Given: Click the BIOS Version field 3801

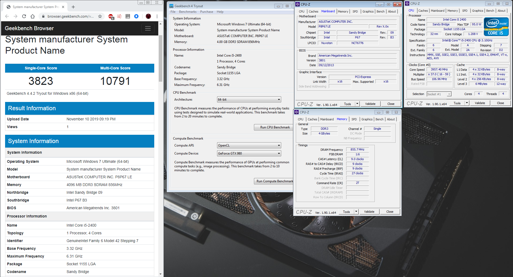Looking at the screenshot, I should pyautogui.click(x=357, y=60).
